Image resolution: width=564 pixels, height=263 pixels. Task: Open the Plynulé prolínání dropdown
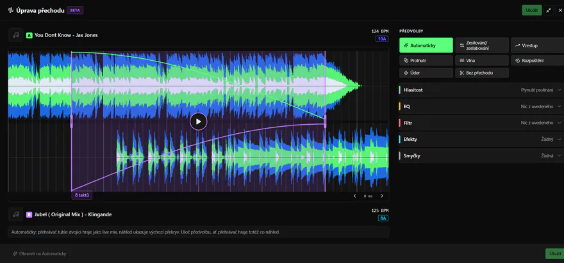(541, 90)
